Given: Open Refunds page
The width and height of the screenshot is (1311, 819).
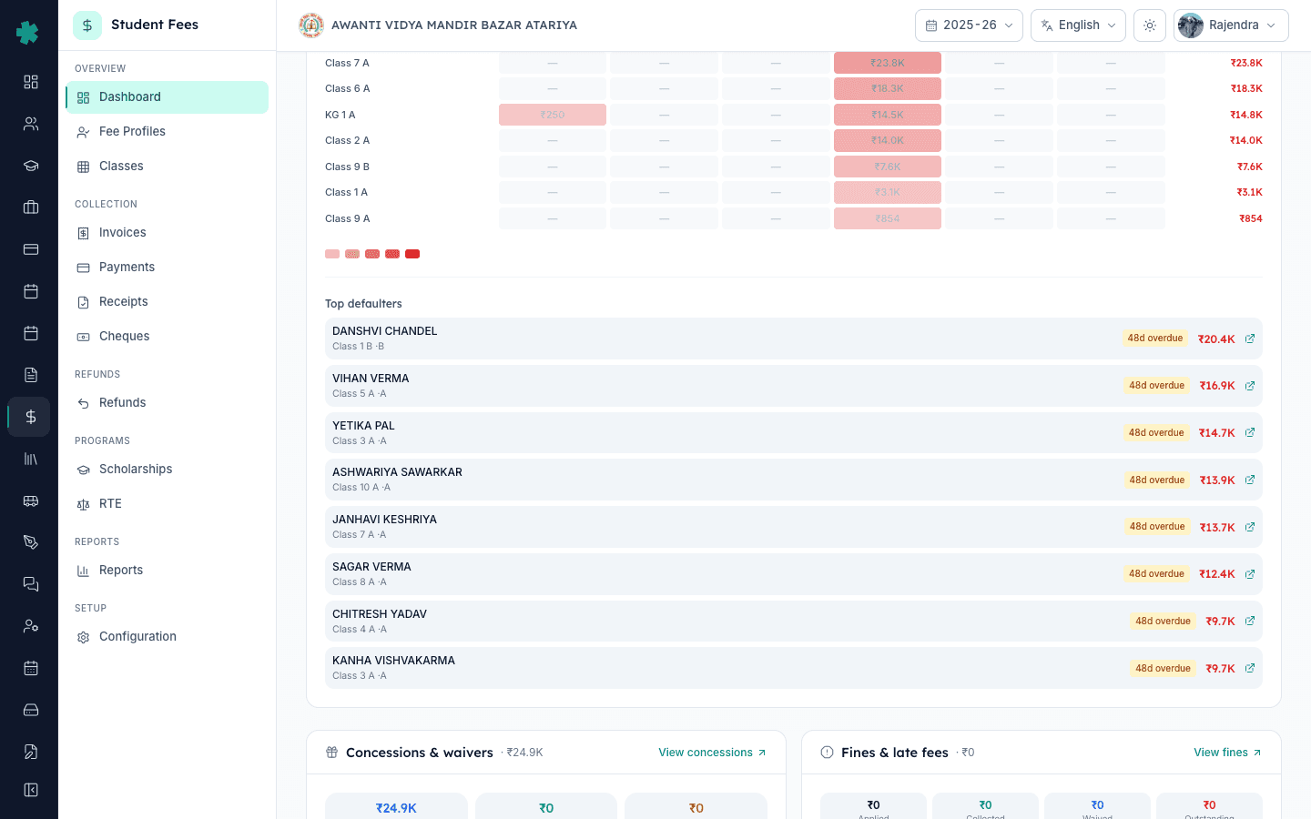Looking at the screenshot, I should (167, 403).
